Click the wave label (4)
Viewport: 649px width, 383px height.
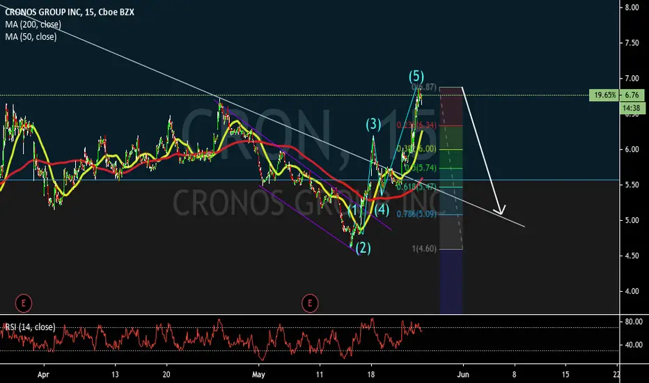[x=381, y=210]
